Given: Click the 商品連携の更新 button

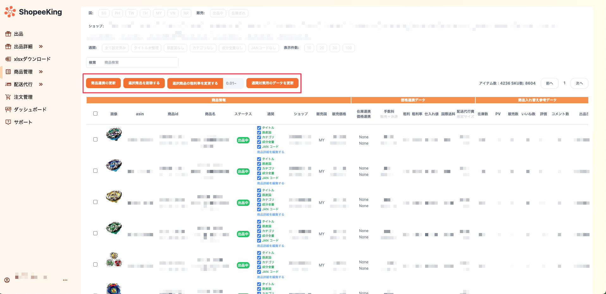Looking at the screenshot, I should (x=103, y=83).
